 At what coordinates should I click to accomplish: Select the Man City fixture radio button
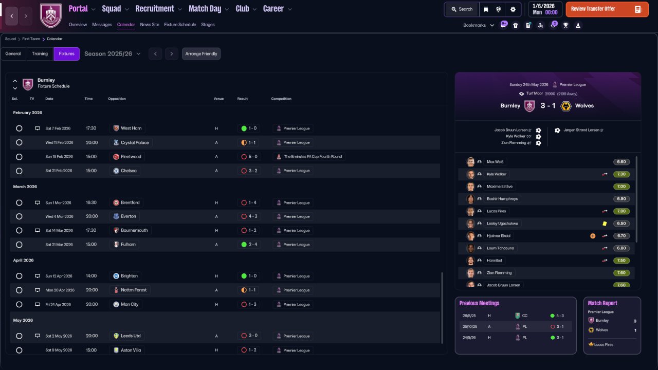19,304
